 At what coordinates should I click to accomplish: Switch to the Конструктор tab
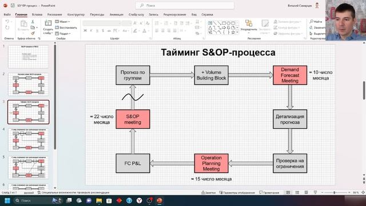(76, 14)
